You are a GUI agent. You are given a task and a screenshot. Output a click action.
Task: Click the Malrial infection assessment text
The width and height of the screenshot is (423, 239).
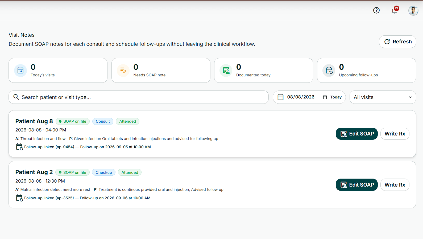coord(53,189)
